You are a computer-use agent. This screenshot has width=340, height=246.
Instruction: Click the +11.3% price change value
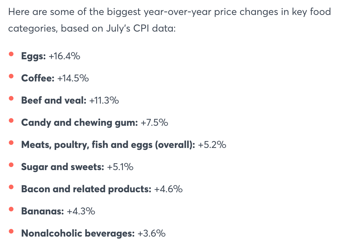(104, 101)
